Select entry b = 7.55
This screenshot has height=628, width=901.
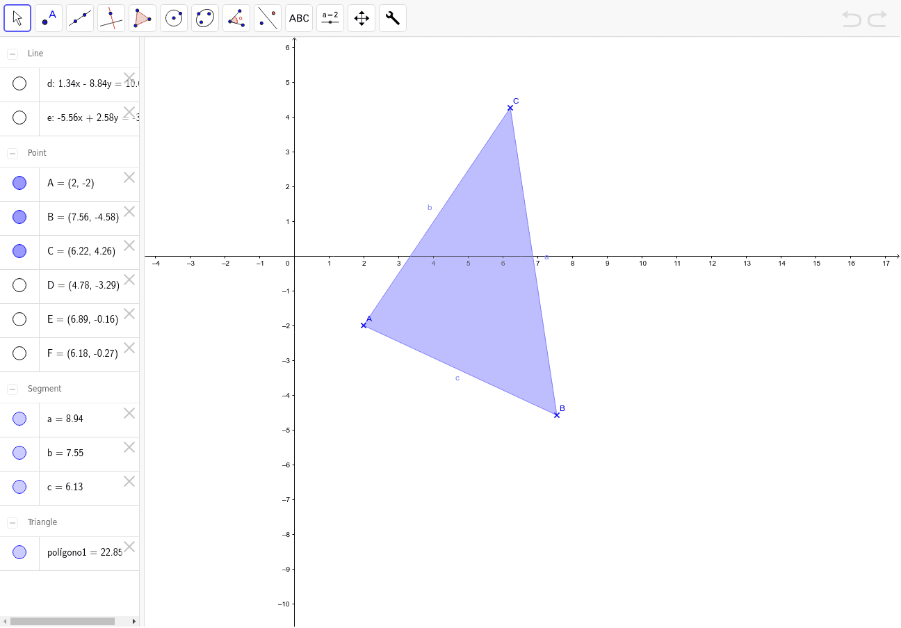click(x=65, y=453)
